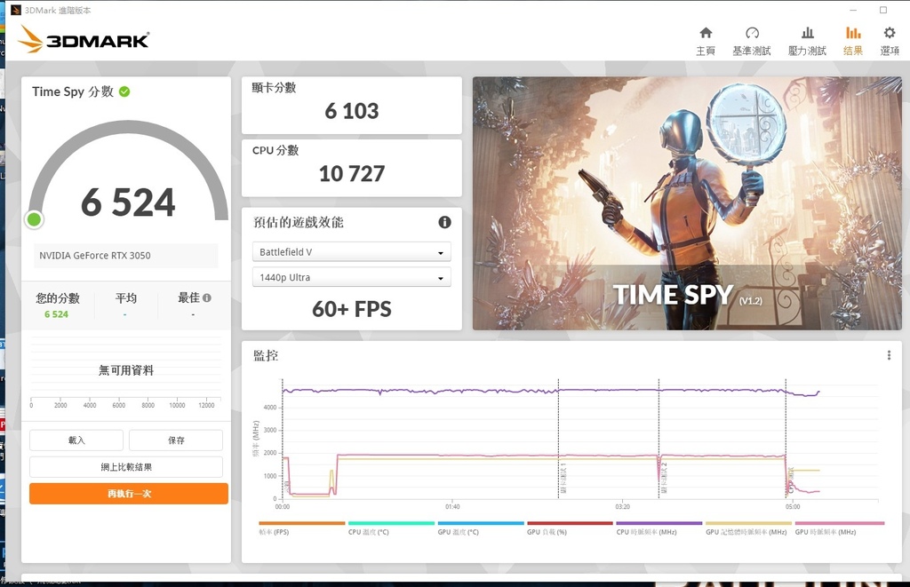Click the 03:20 time label on chart
The width and height of the screenshot is (910, 587).
tap(623, 506)
